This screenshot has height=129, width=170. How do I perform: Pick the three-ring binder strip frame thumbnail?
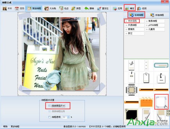pos(146,65)
